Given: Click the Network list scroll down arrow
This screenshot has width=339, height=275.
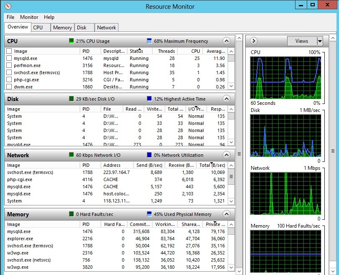Looking at the screenshot, I should coord(231,201).
